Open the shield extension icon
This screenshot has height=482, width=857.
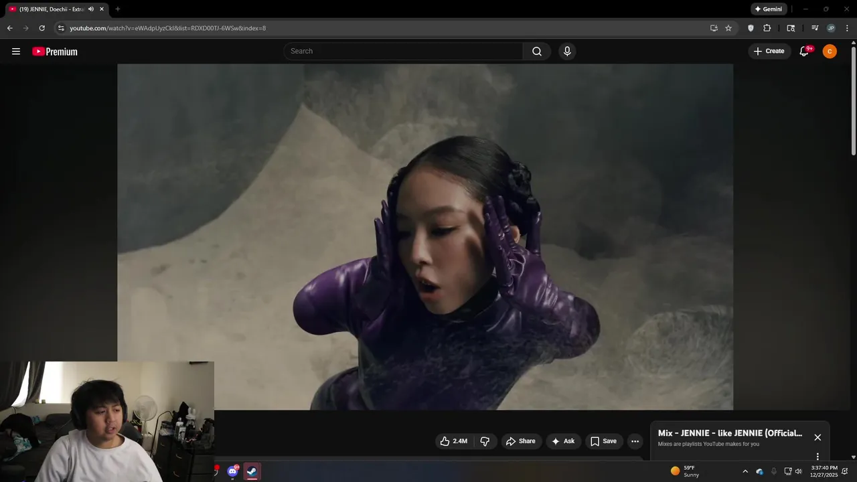(x=751, y=28)
